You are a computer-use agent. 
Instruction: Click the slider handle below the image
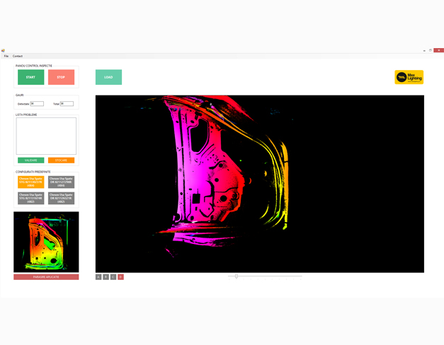[x=237, y=276]
